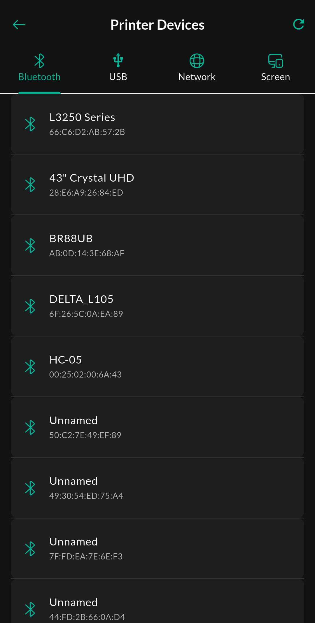
Task: Select Unnamed device 50:C2:7E:49:EF:89
Action: tap(157, 427)
